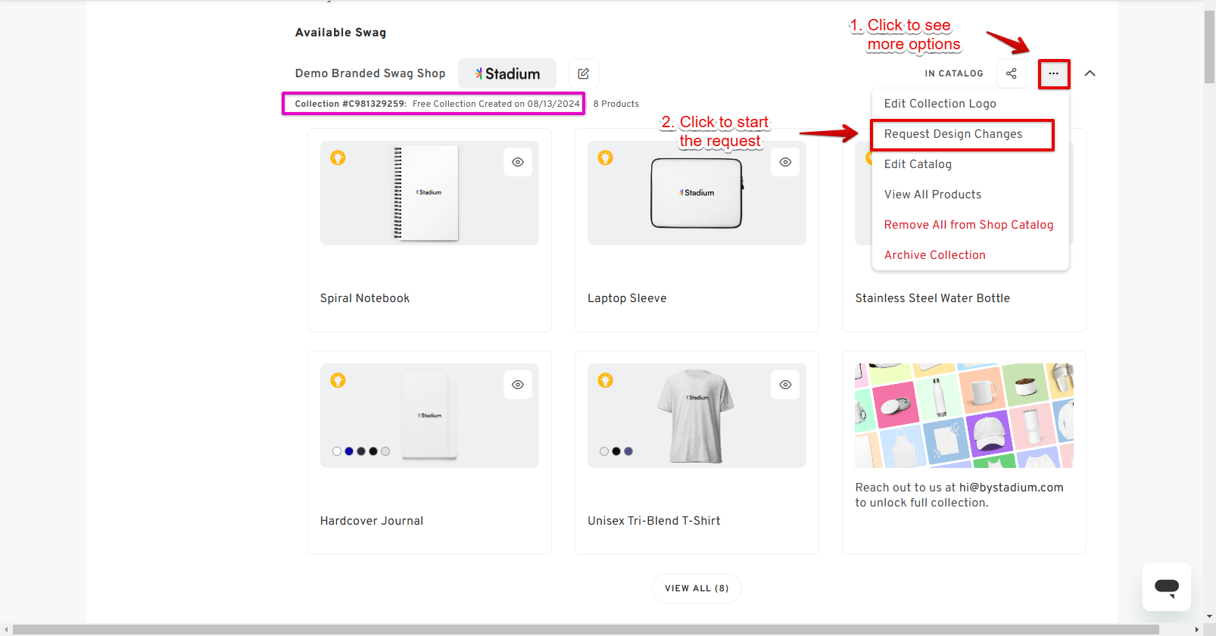The image size is (1216, 636).
Task: Select Remove All from Shop Catalog
Action: [970, 225]
